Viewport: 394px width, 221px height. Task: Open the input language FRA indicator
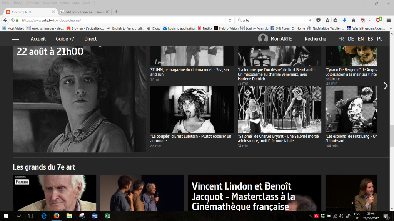pyautogui.click(x=357, y=216)
